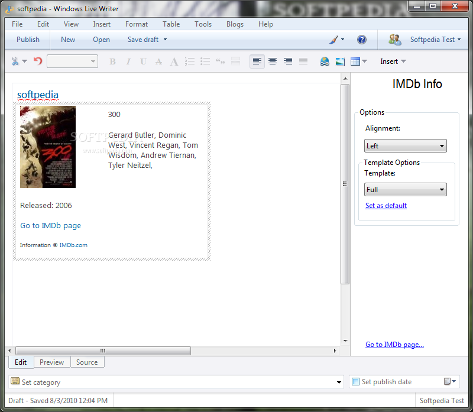Click the insert hyperlink globe icon

(325, 61)
